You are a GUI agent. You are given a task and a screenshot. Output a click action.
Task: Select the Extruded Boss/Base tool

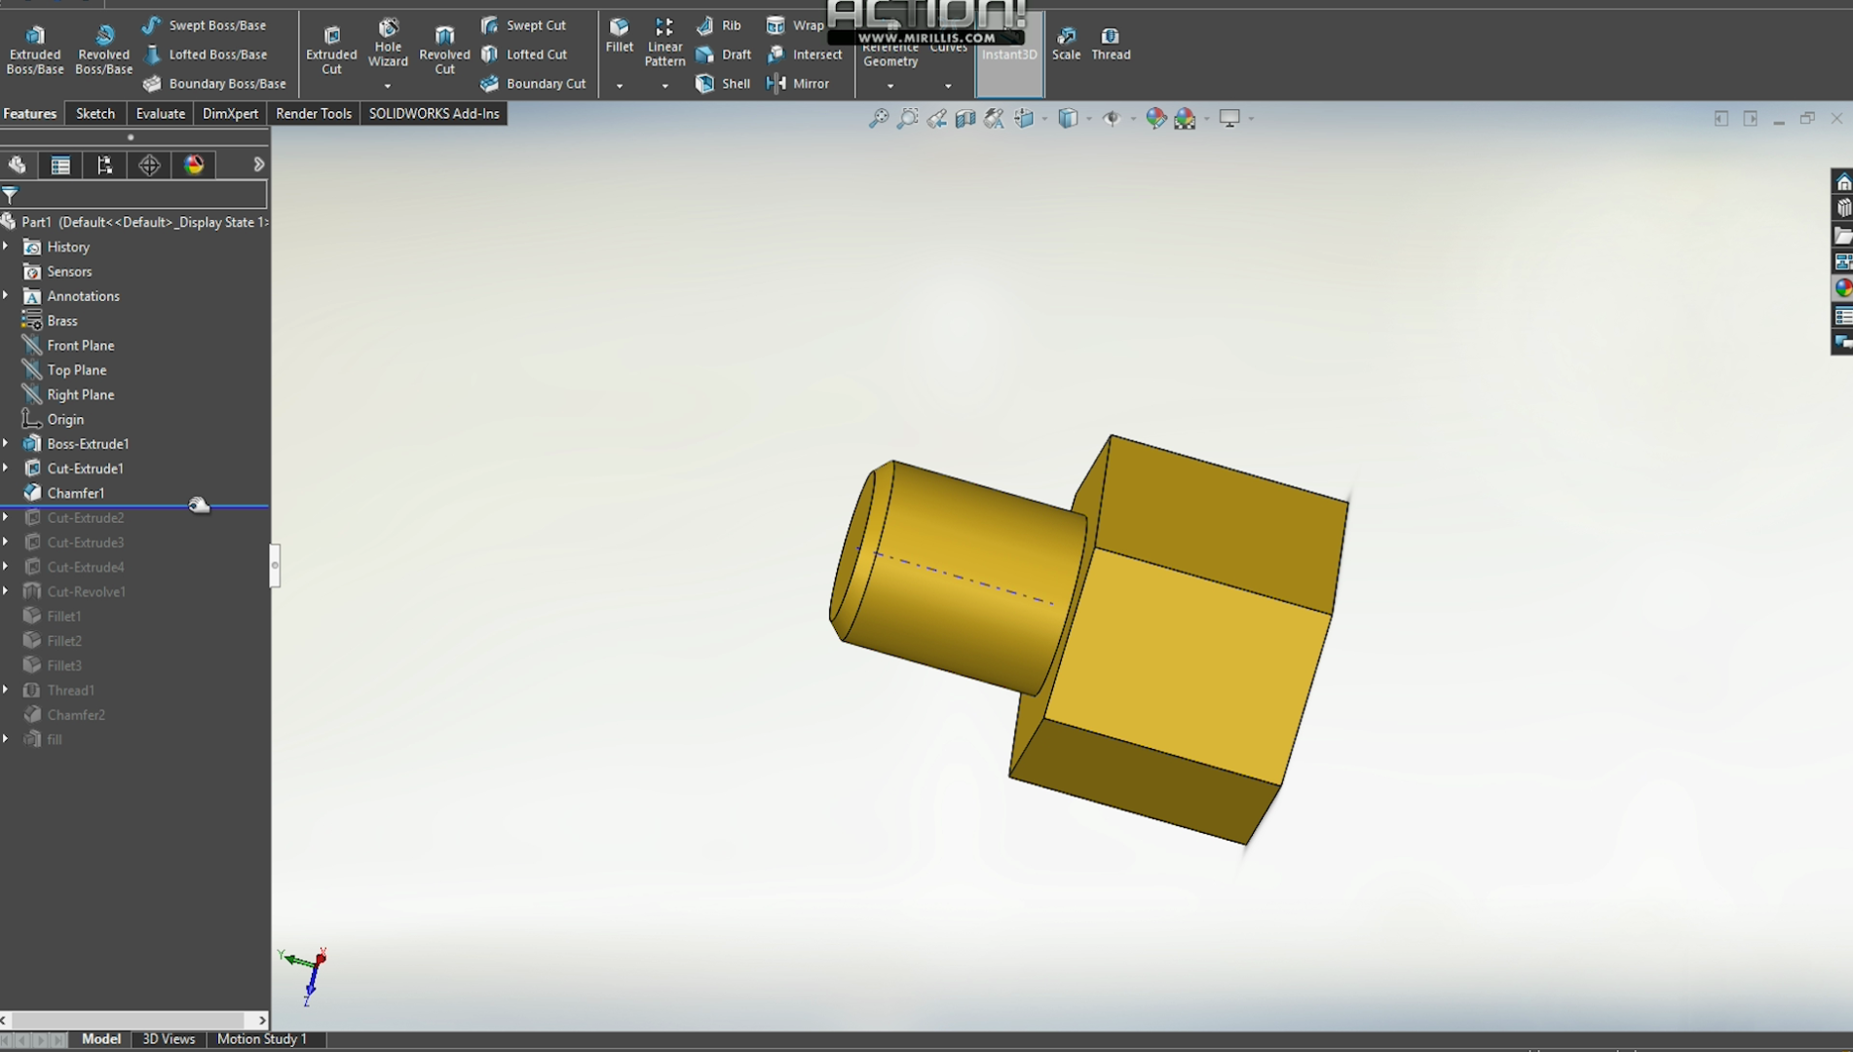[x=35, y=49]
